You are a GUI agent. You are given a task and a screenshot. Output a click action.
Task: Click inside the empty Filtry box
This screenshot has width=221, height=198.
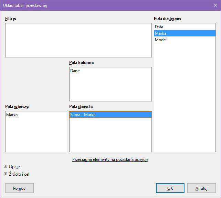(78, 40)
